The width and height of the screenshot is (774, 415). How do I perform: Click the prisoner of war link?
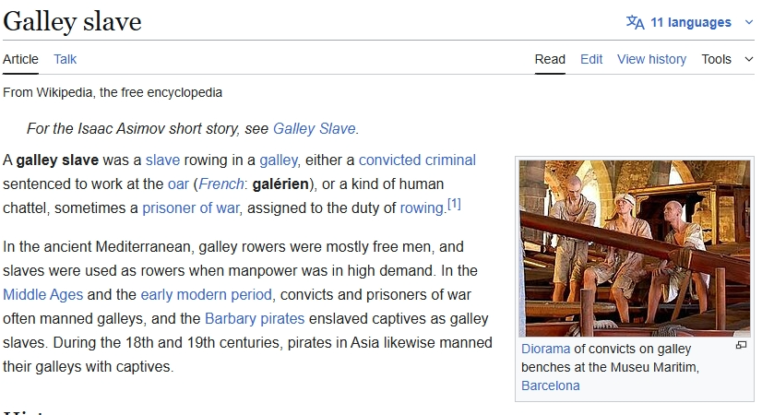click(x=191, y=208)
